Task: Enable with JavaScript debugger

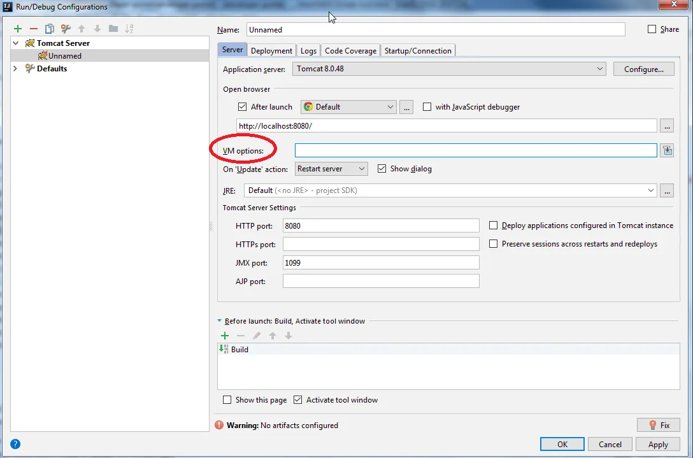Action: (427, 106)
